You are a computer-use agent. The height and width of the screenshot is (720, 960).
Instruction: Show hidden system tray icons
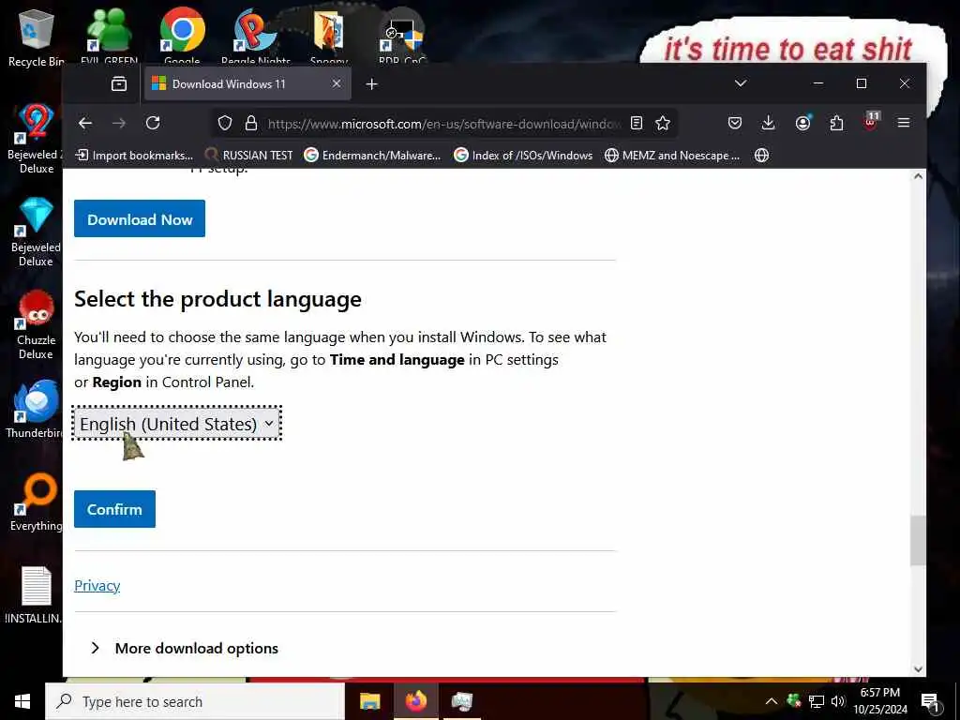[772, 701]
